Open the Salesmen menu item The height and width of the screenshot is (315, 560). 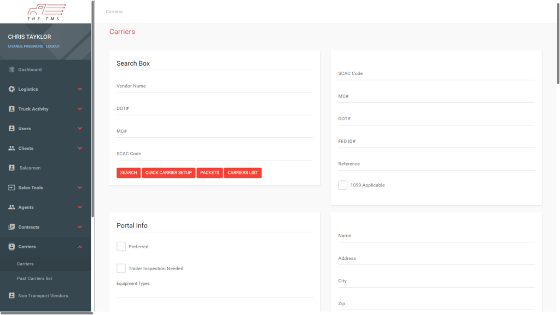point(30,168)
